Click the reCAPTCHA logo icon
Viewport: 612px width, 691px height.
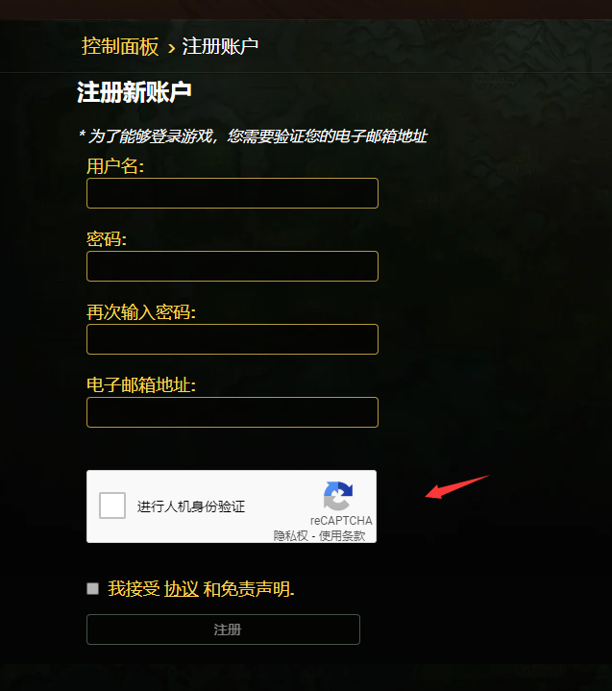[338, 496]
